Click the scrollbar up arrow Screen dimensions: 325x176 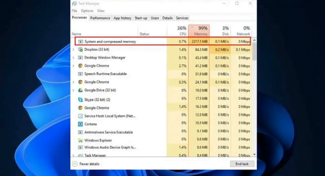tap(254, 40)
